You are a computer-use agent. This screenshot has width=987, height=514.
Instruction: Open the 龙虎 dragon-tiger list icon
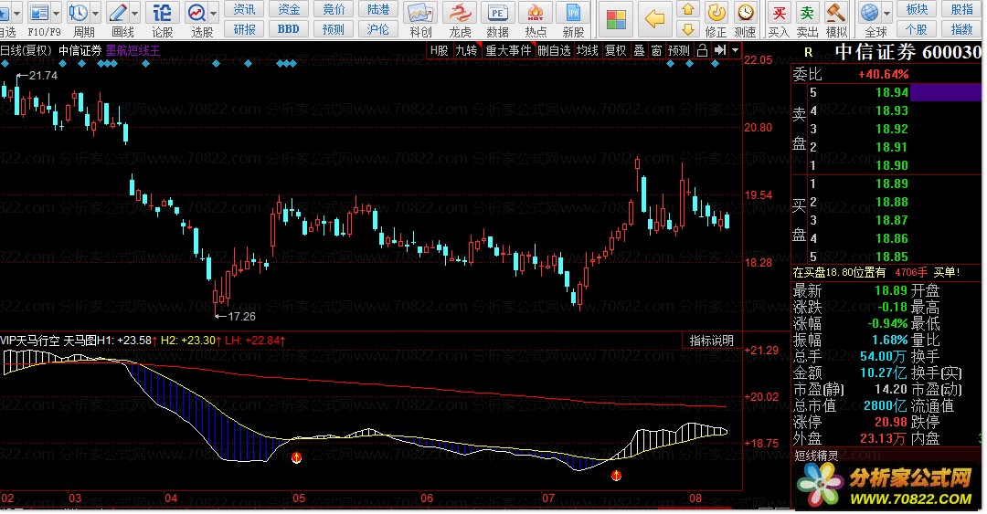460,13
